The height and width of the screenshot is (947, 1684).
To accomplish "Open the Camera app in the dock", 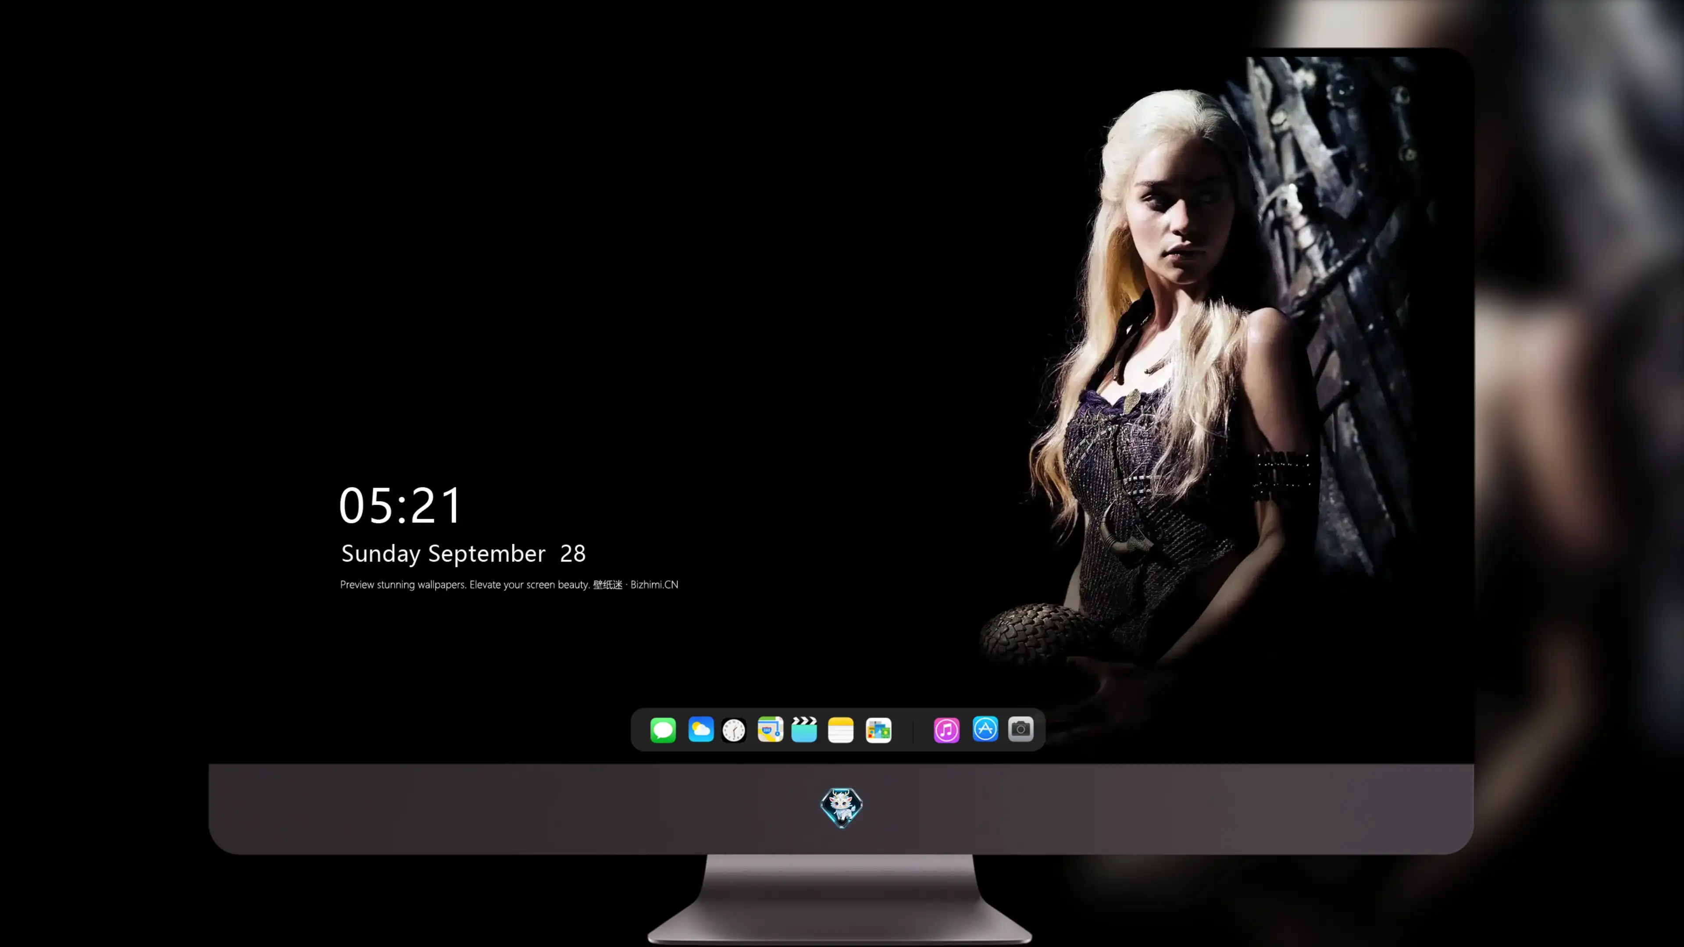I will pyautogui.click(x=1020, y=729).
